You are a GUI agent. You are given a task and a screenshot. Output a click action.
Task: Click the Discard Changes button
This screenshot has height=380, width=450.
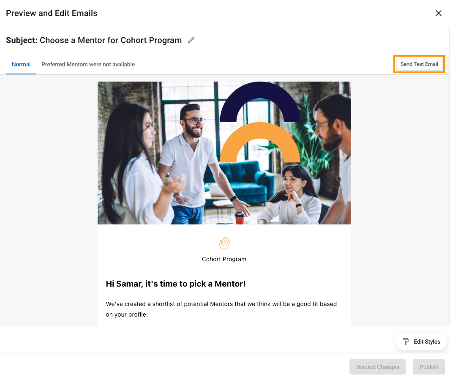pyautogui.click(x=377, y=367)
